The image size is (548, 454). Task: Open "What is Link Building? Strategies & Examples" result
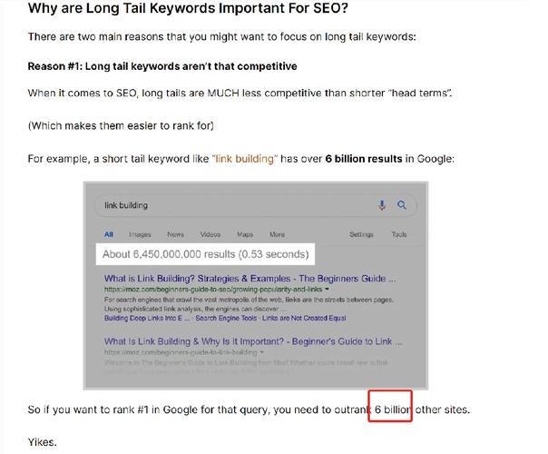point(250,279)
